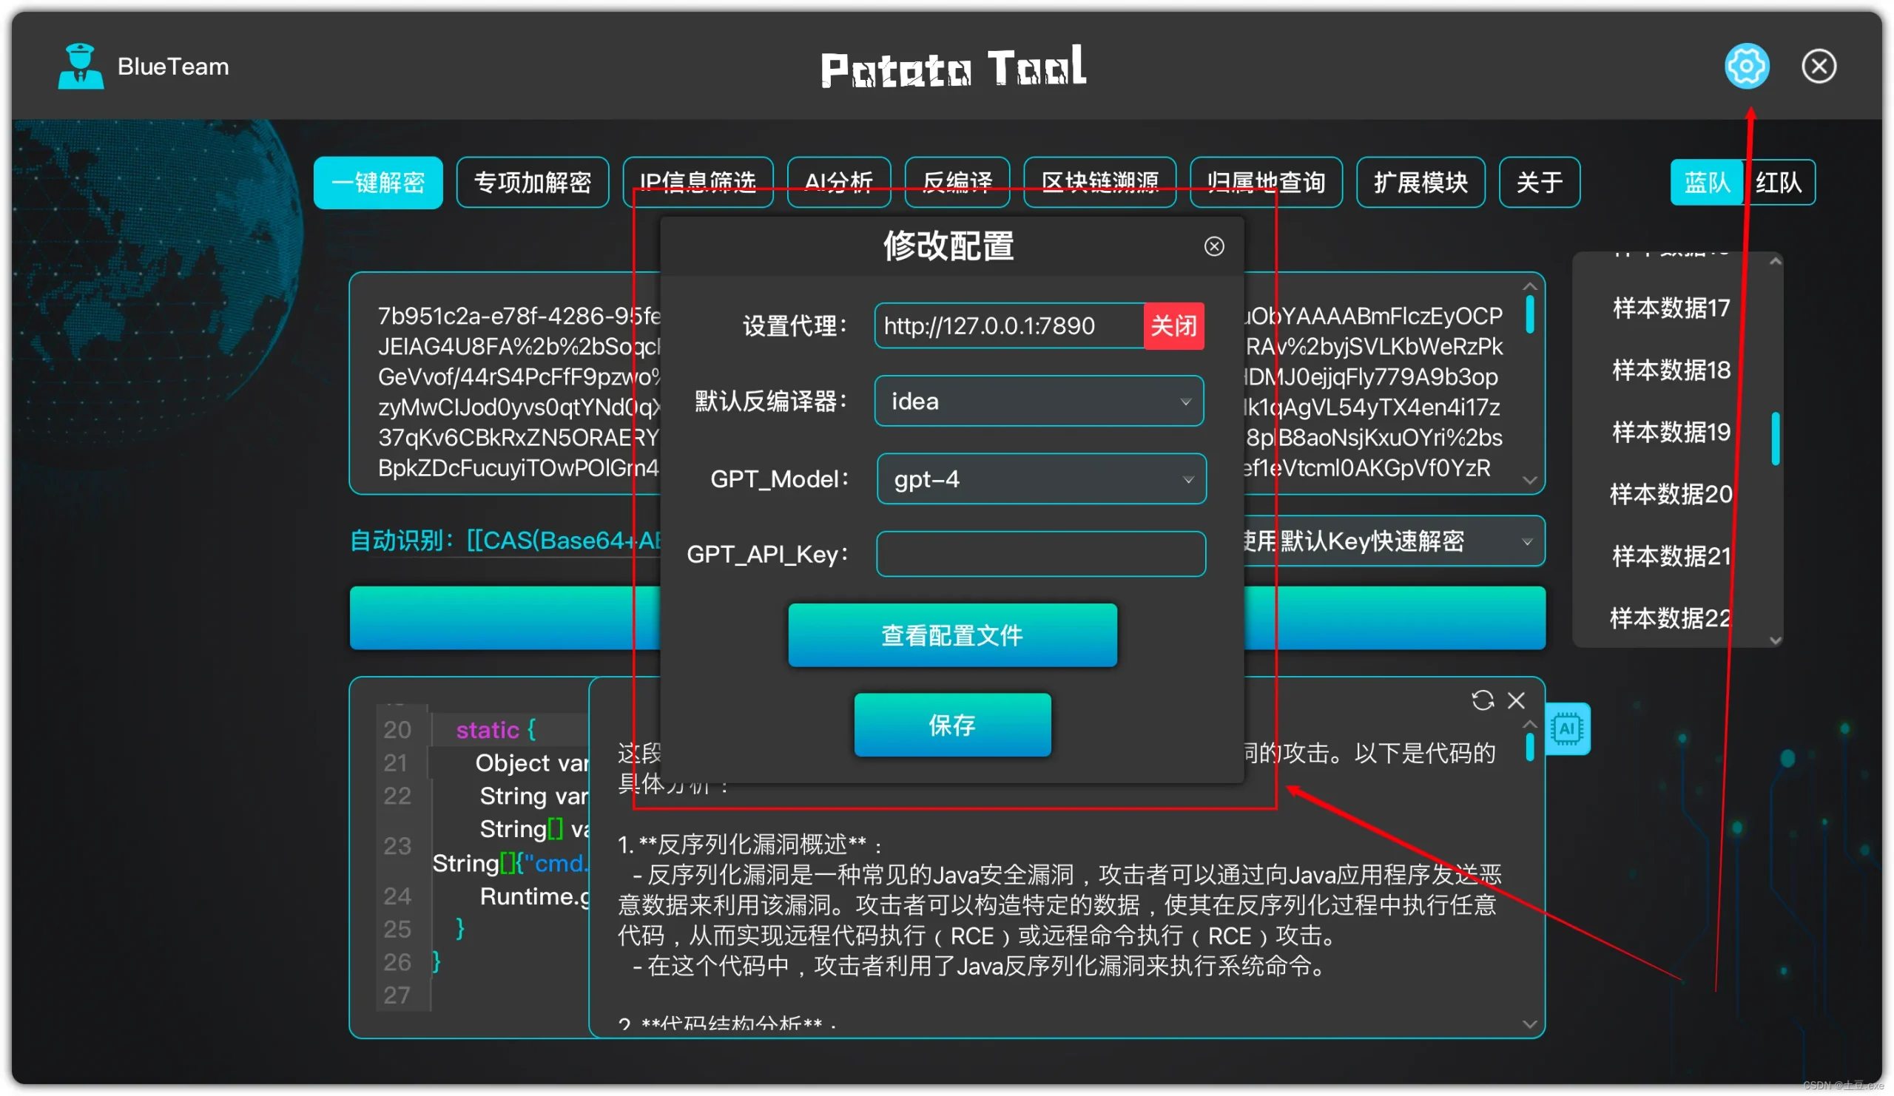
Task: Open the 反编译 tab
Action: tap(957, 183)
